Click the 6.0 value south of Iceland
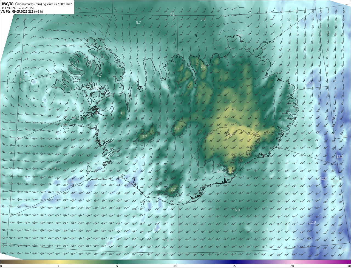Image resolution: width=351 pixels, height=268 pixels. [237, 210]
